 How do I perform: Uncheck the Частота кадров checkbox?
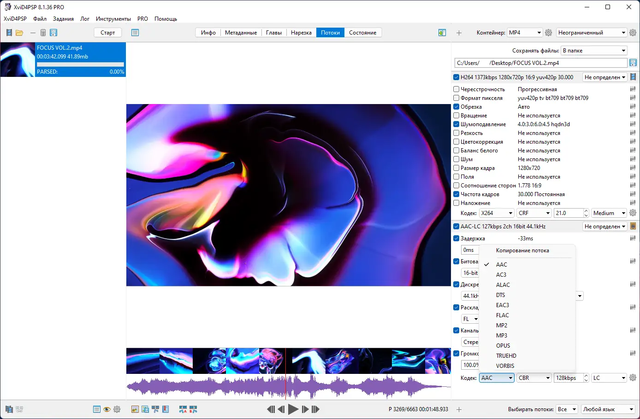456,194
